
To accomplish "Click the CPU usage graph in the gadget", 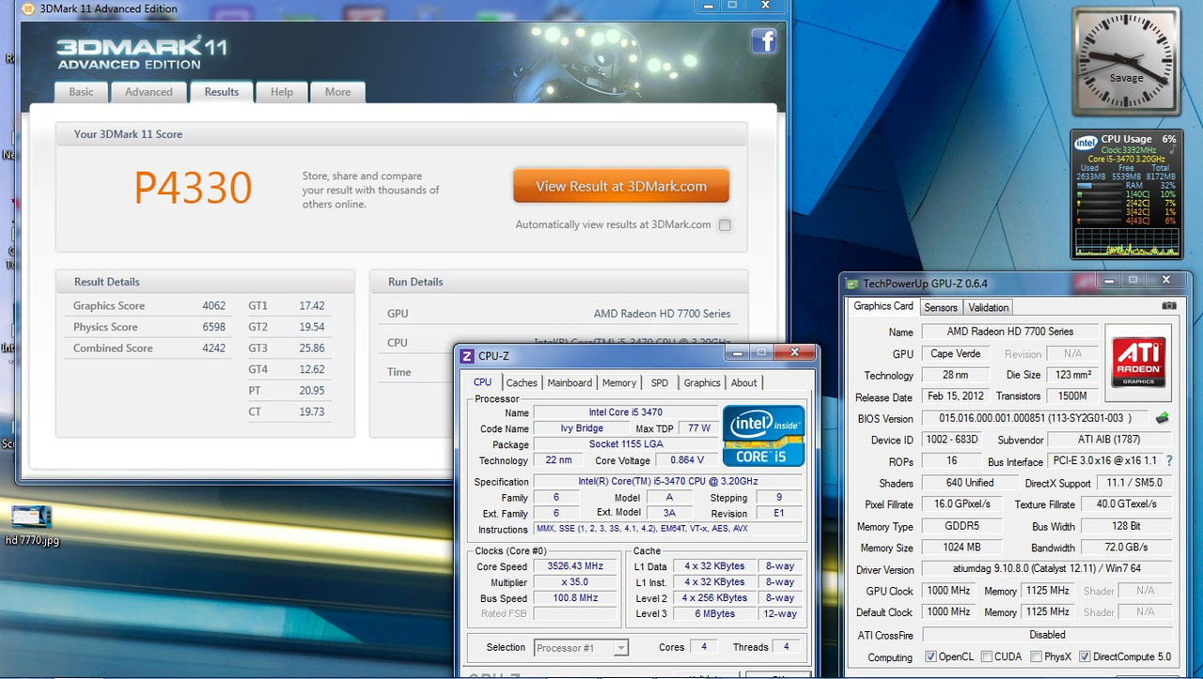I will click(x=1125, y=244).
